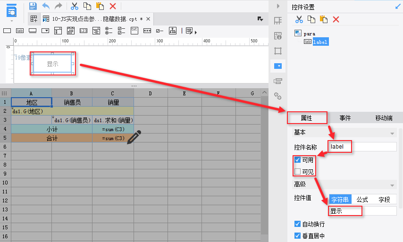Insert a single checkbox widget
Image resolution: width=403 pixels, height=242 pixels.
coord(160,31)
